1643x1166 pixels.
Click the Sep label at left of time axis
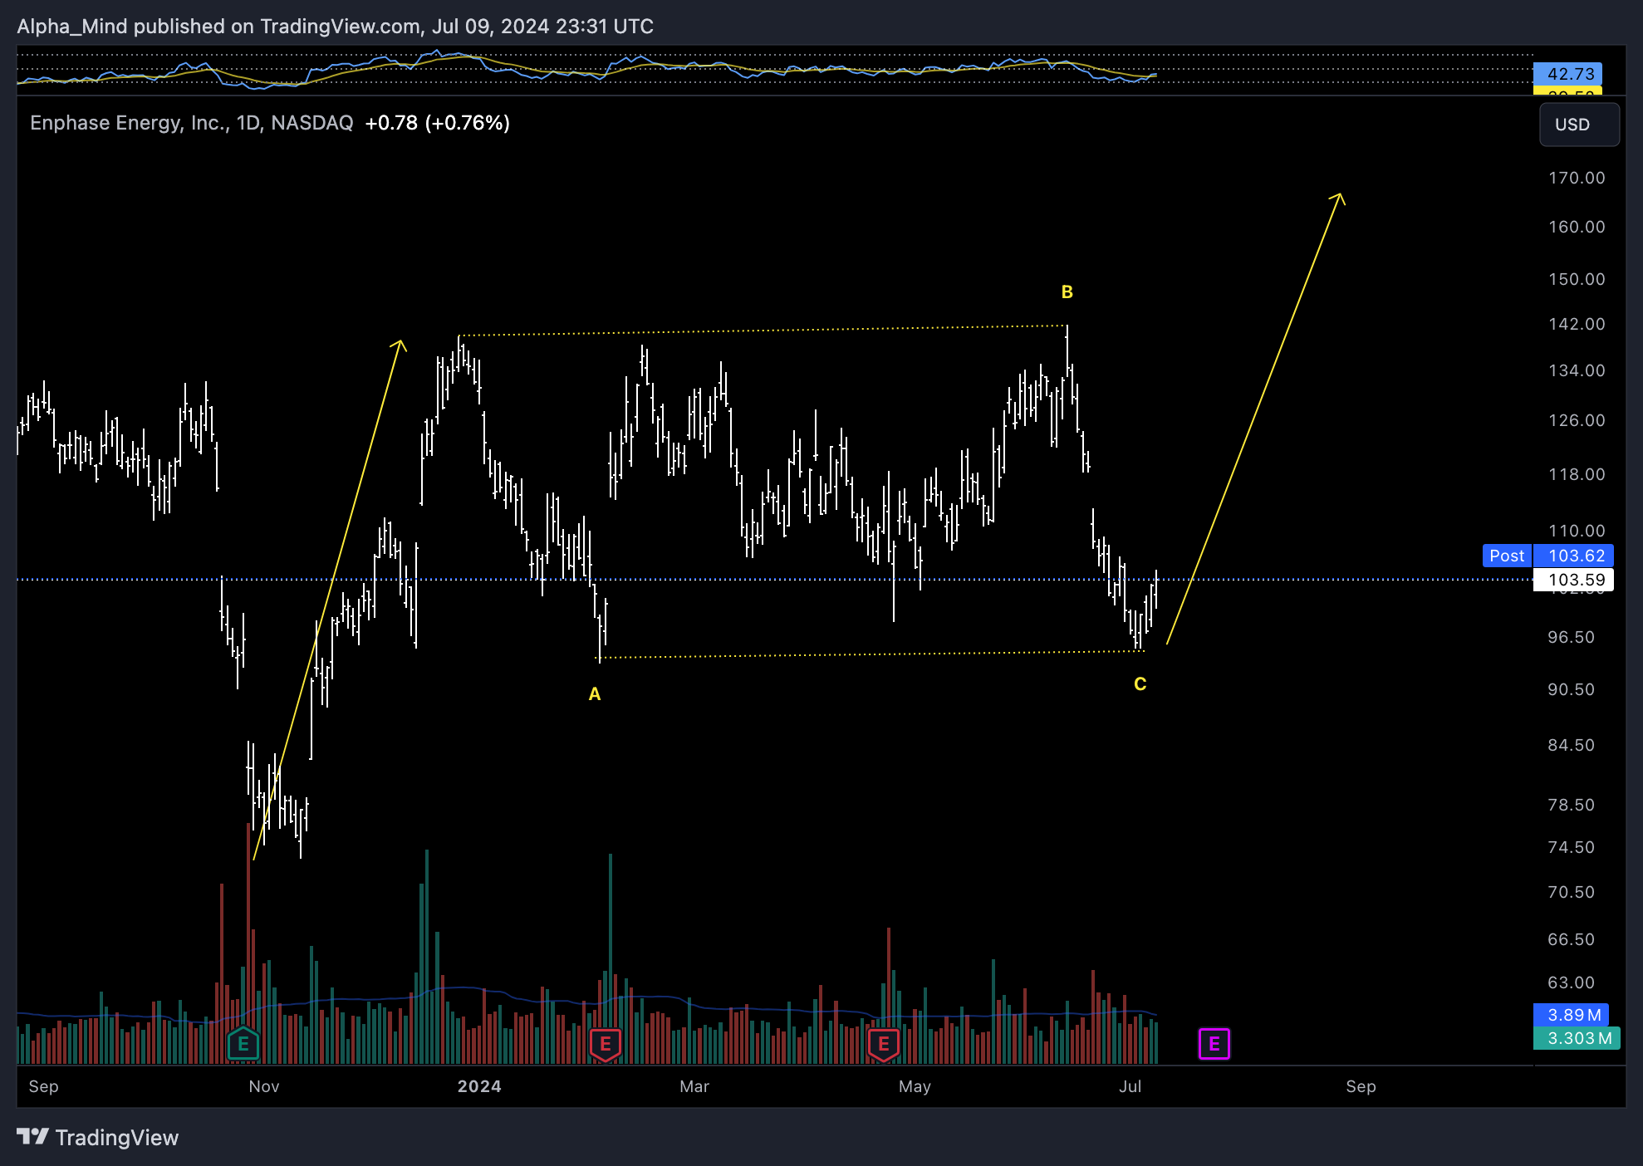43,1086
